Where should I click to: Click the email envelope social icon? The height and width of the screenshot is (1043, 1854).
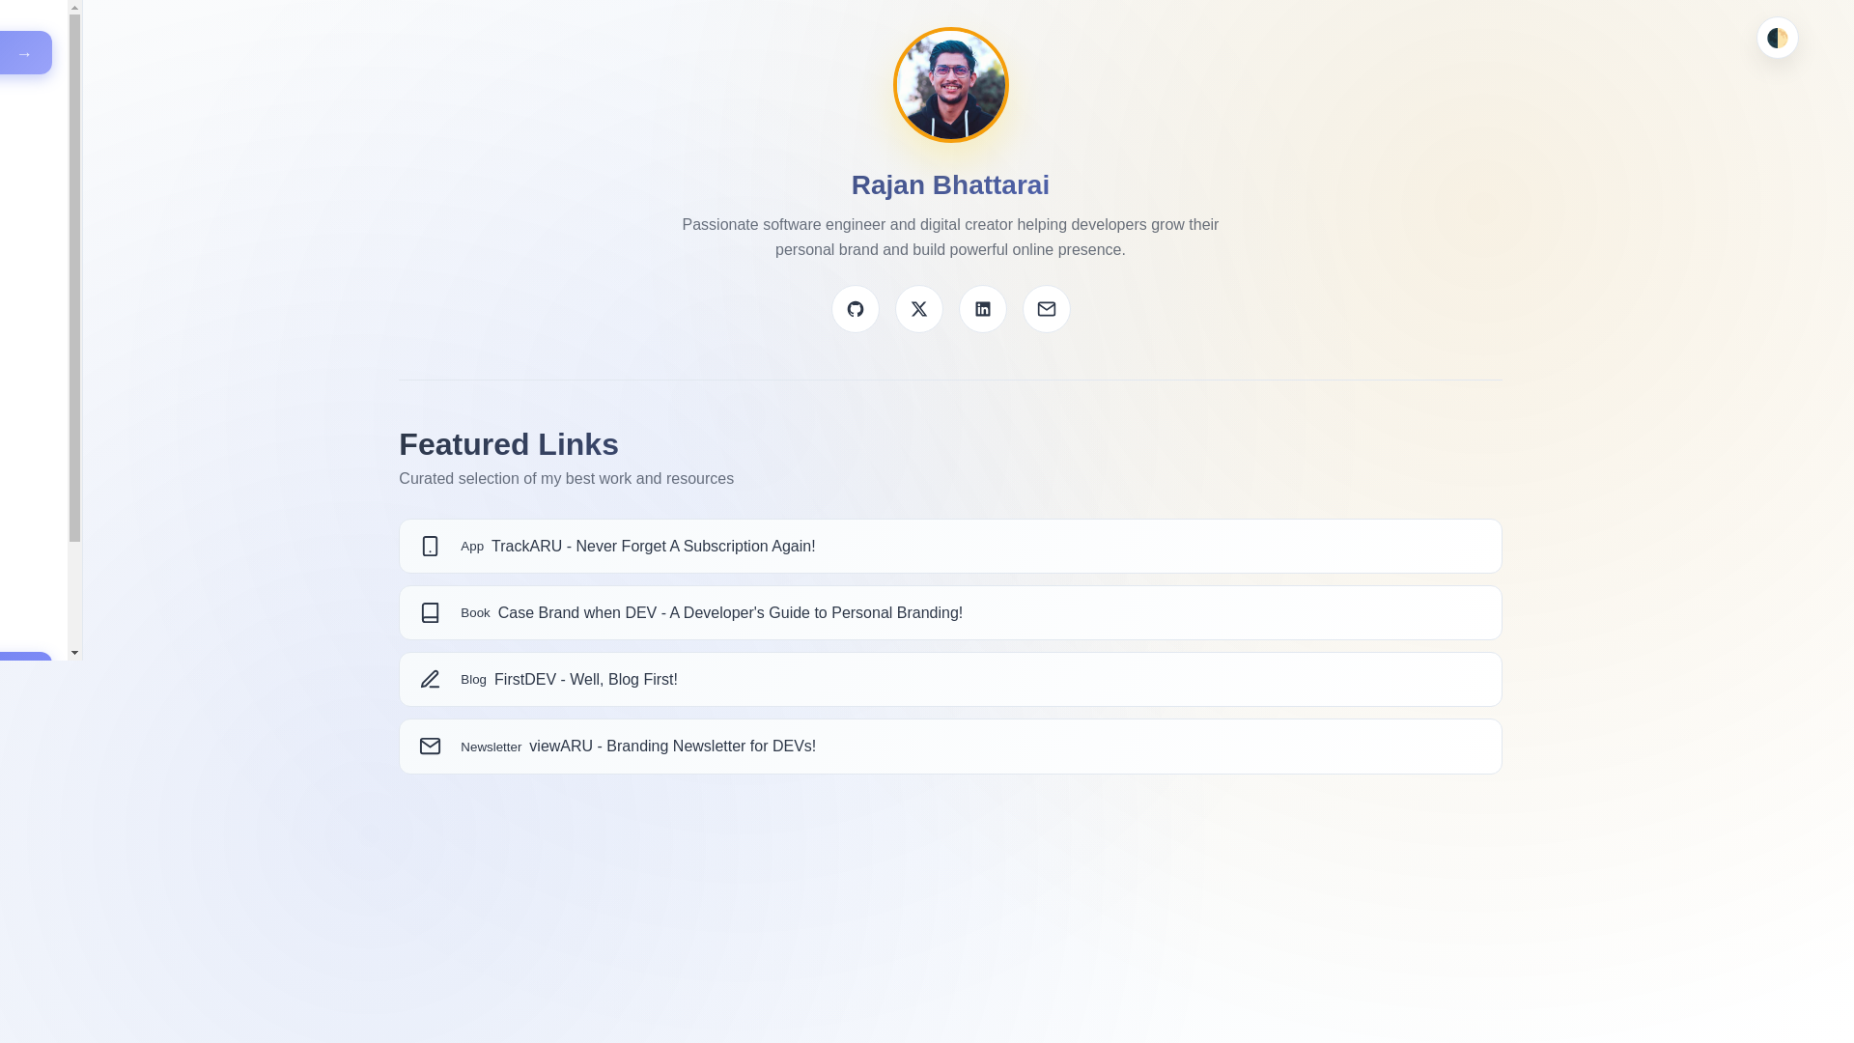[x=1046, y=309]
